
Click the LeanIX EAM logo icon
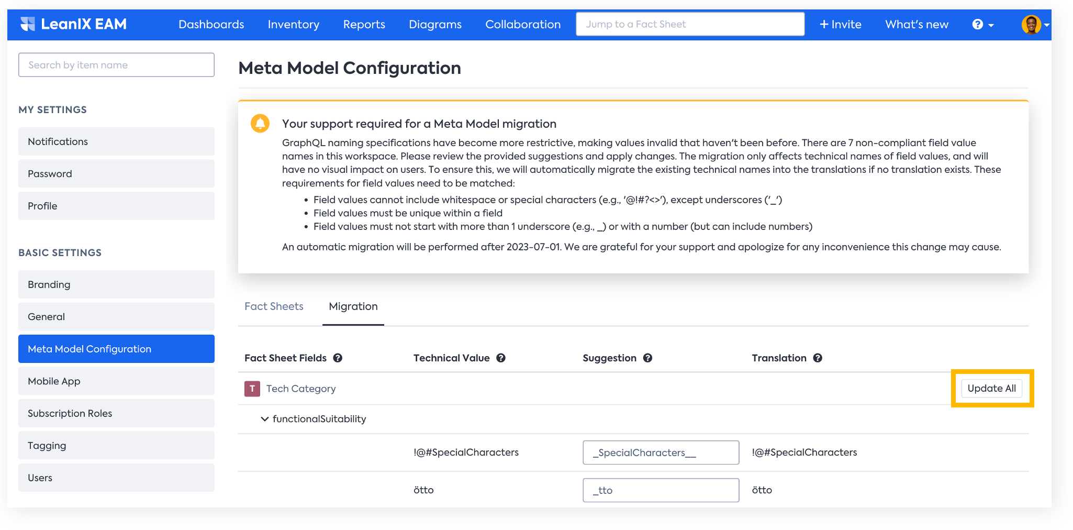28,24
